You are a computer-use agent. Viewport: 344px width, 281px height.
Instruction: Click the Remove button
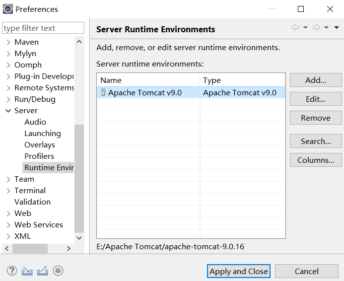click(x=316, y=118)
